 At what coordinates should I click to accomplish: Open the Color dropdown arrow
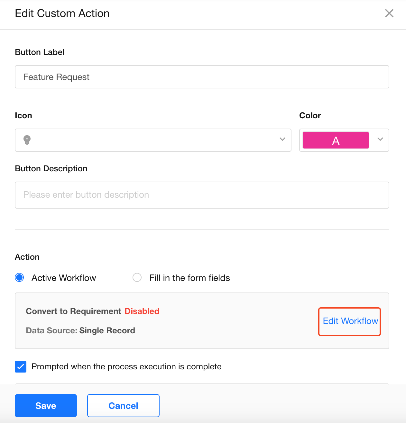[380, 139]
